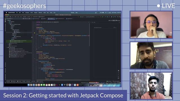Expand the manifests folder arrow

click(x=8, y=22)
